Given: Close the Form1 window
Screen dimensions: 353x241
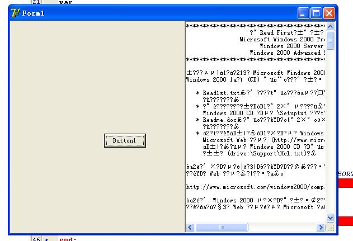Looking at the screenshot, I should 329,13.
